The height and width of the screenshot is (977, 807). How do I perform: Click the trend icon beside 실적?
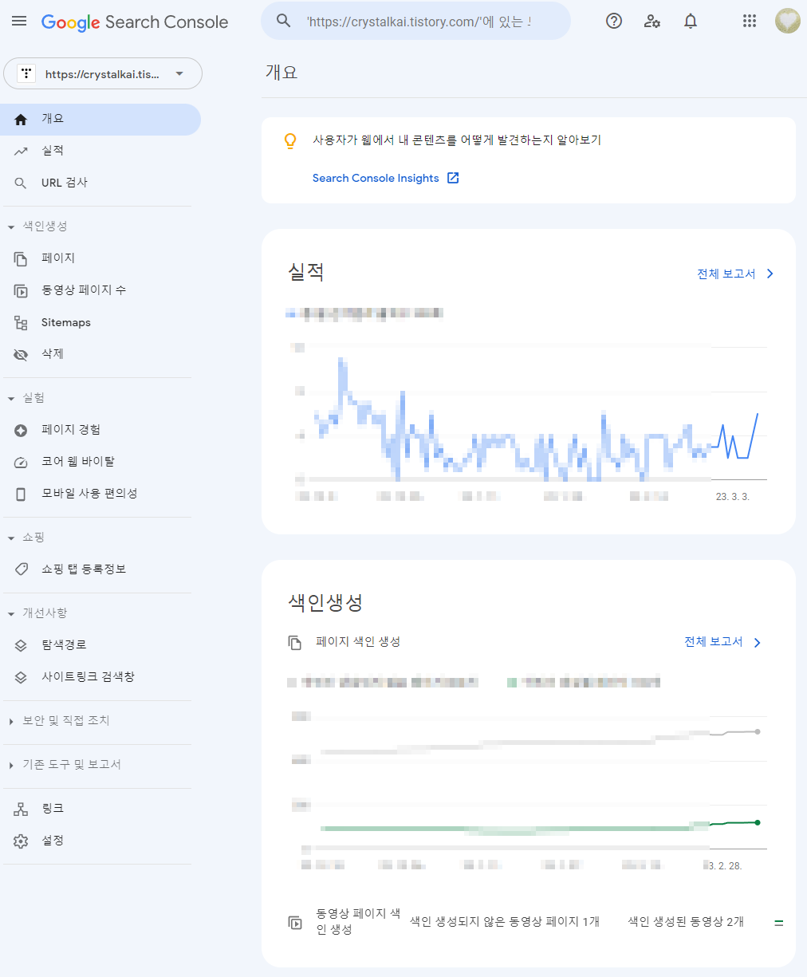[21, 152]
